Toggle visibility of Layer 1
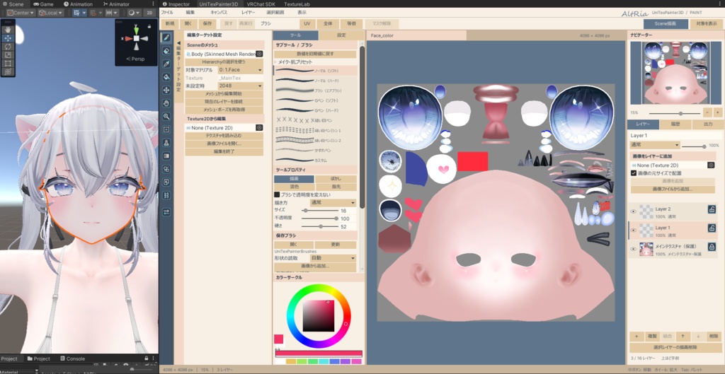The width and height of the screenshot is (725, 374). tap(634, 230)
